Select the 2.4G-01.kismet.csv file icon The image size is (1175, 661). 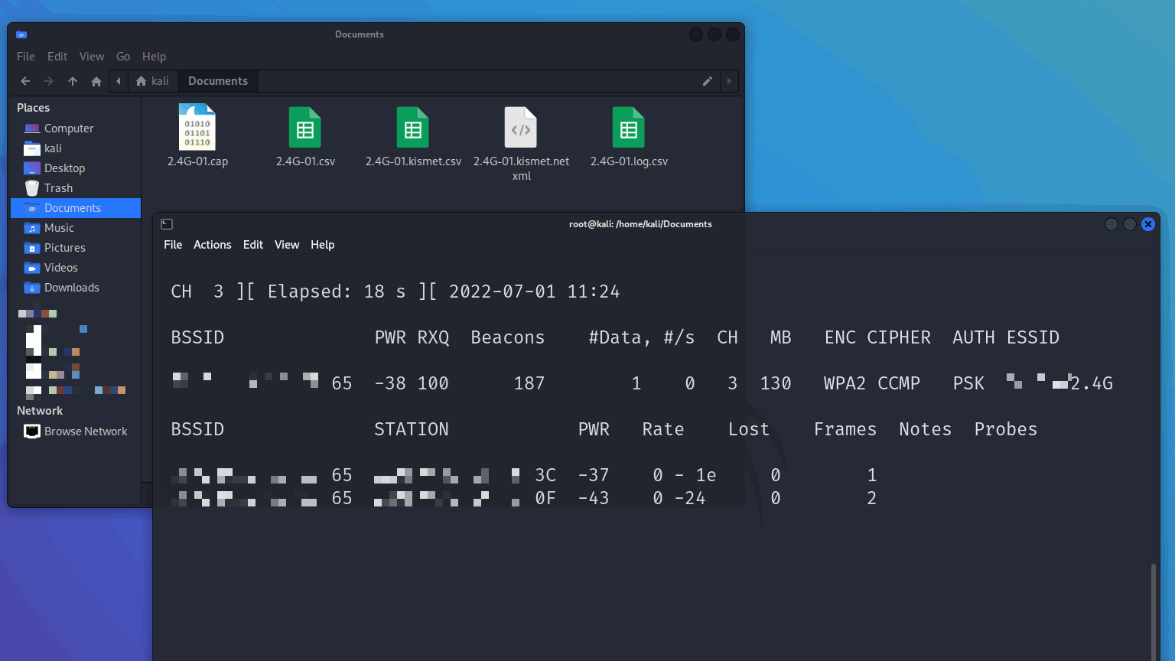click(413, 128)
